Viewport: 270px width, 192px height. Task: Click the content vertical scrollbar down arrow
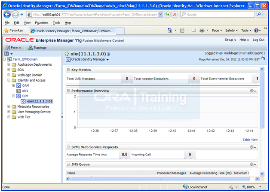click(262, 174)
